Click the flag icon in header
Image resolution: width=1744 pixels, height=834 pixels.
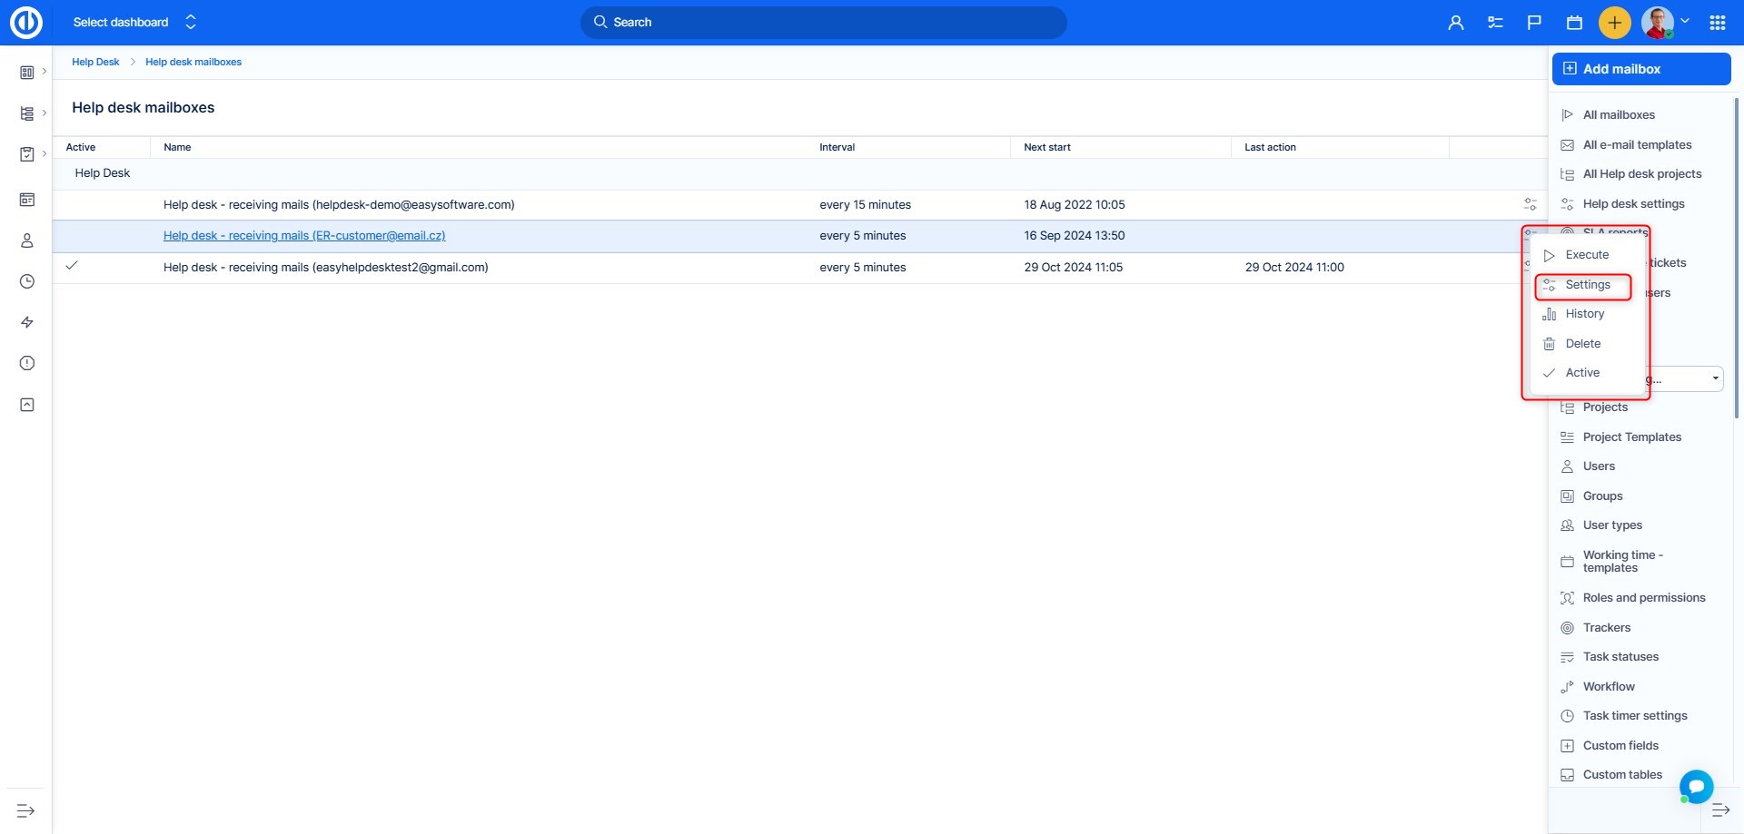click(1534, 23)
